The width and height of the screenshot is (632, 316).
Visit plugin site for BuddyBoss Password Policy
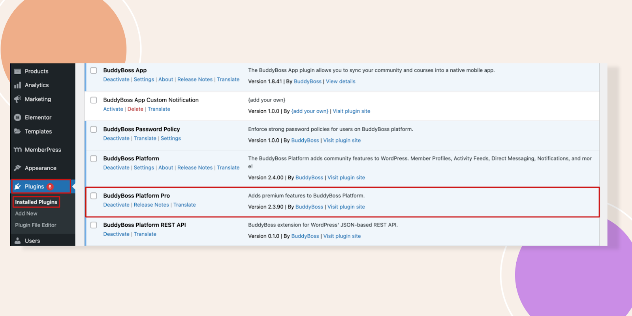click(342, 140)
